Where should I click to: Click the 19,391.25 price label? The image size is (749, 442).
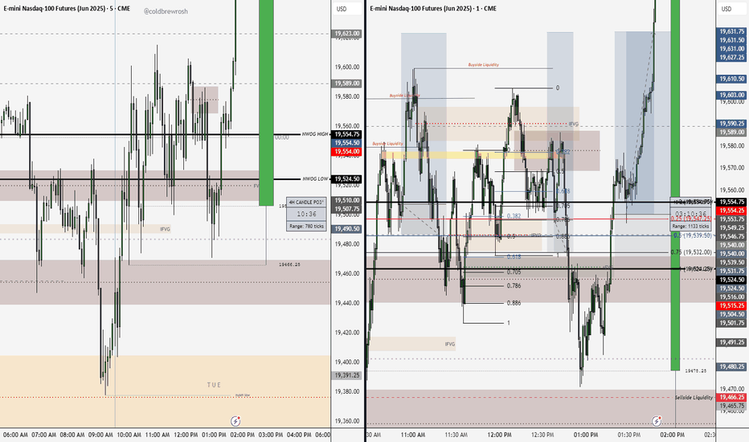pyautogui.click(x=347, y=375)
